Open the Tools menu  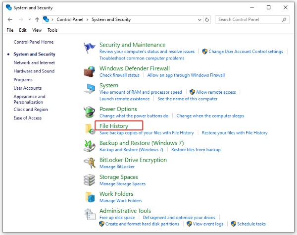pyautogui.click(x=52, y=30)
